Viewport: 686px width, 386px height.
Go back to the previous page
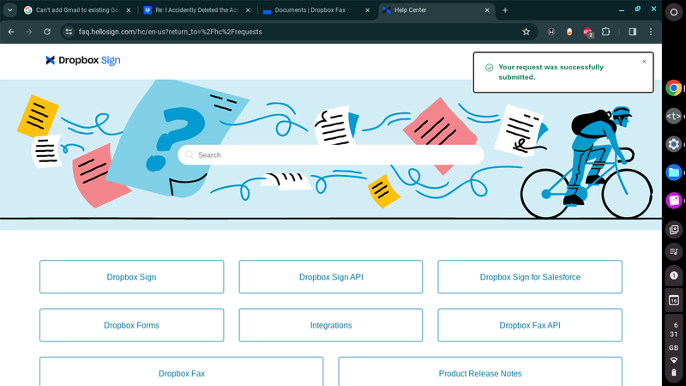[x=11, y=32]
